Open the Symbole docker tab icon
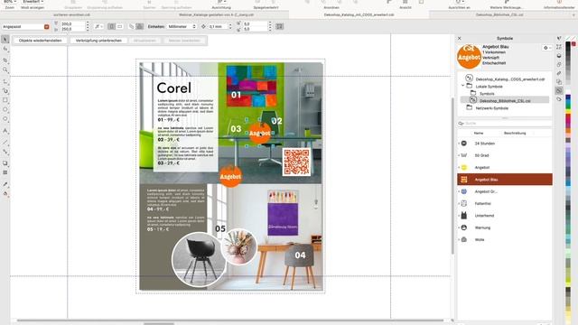Image resolution: width=578 pixels, height=325 pixels. tap(559, 90)
